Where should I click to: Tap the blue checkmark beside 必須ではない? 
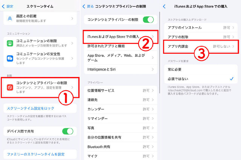232,79
